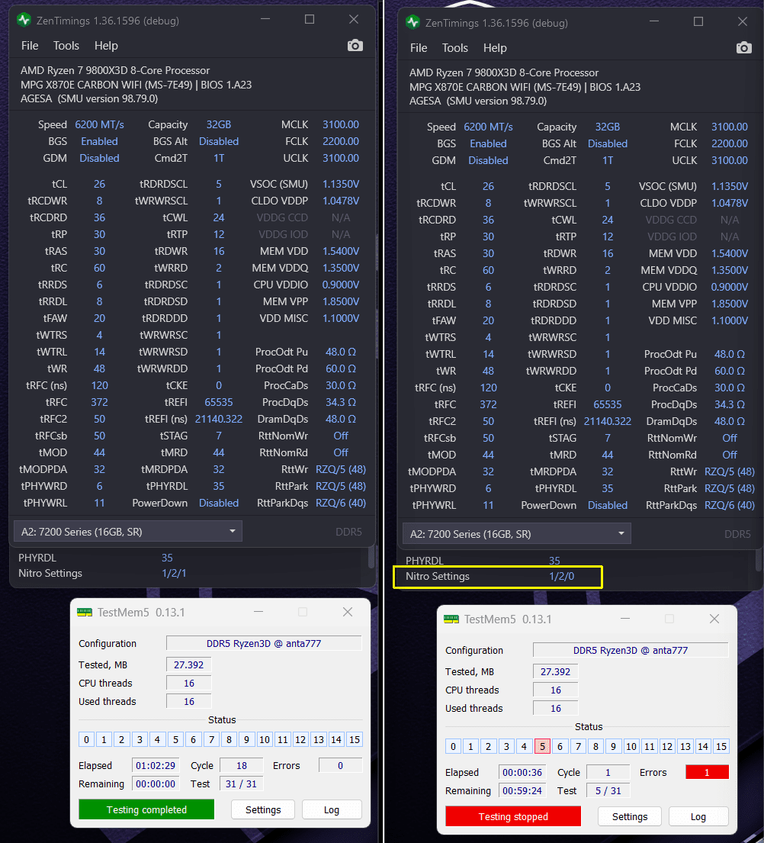Screen dimensions: 764x843
Task: Maximize the left ZenTimings window
Action: coord(310,19)
